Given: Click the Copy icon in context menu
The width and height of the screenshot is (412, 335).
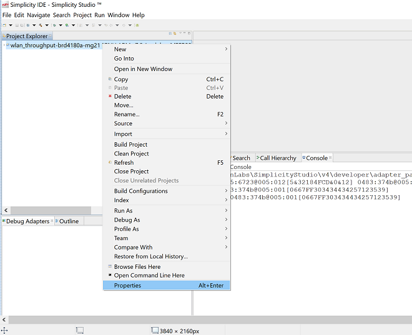Looking at the screenshot, I should tap(110, 79).
